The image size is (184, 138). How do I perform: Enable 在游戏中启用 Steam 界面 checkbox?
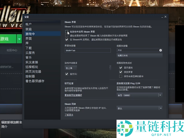(x=67, y=31)
